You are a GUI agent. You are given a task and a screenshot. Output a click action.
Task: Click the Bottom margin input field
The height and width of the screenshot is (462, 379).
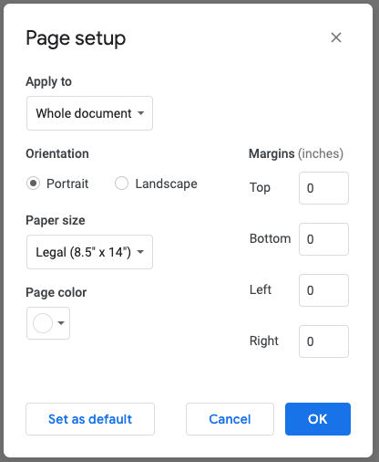tap(323, 239)
